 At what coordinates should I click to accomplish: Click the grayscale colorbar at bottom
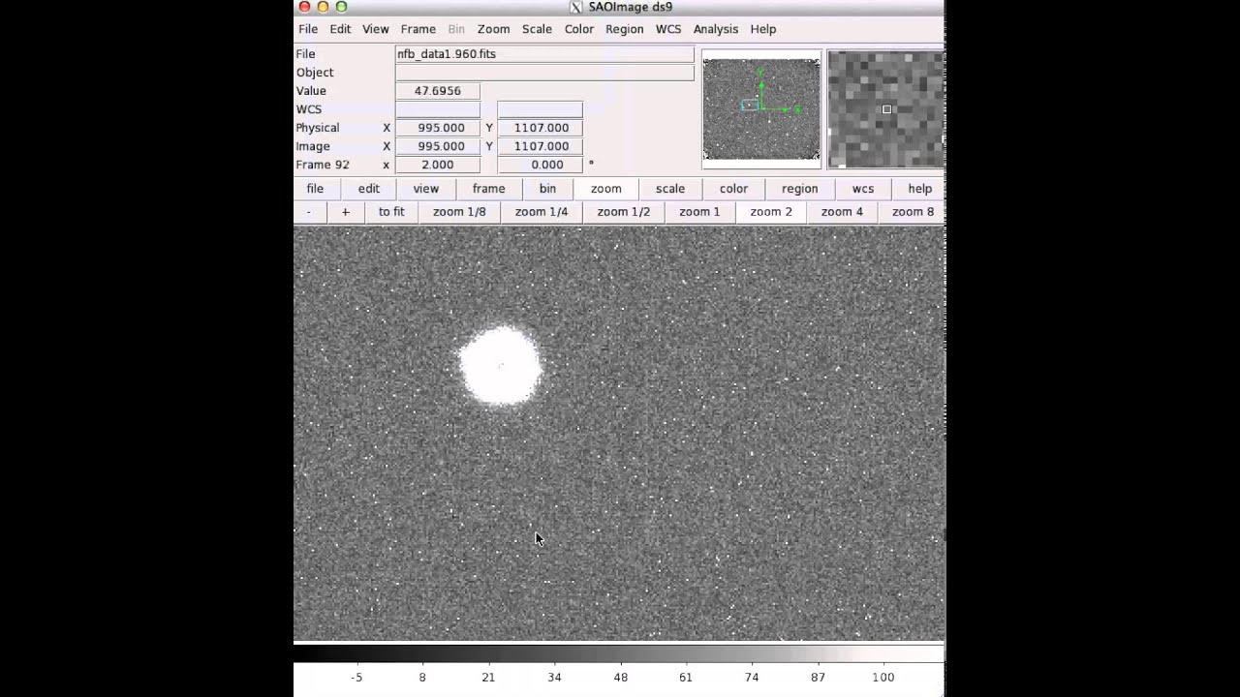(x=619, y=654)
